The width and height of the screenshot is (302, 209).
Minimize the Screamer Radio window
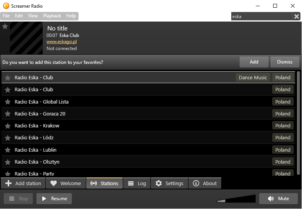258,6
